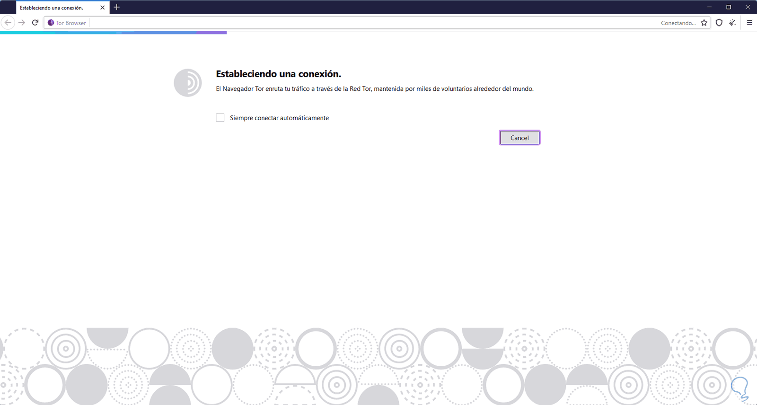Close the Tor Browser window

[x=748, y=7]
